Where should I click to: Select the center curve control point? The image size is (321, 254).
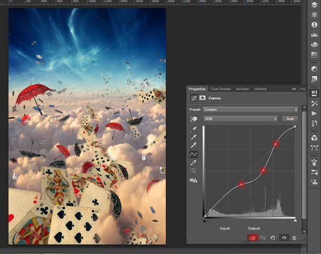(x=263, y=170)
